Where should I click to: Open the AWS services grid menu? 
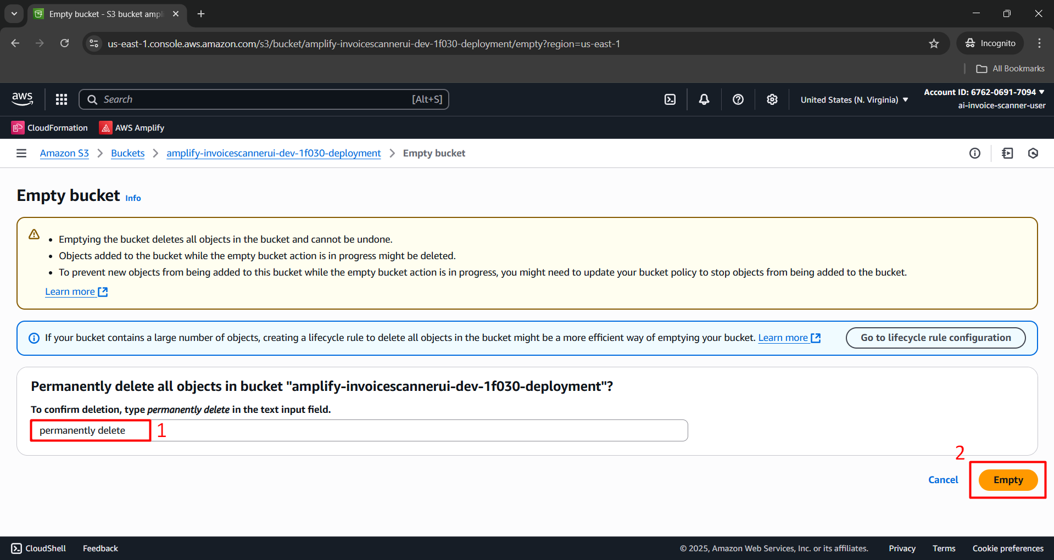click(62, 99)
